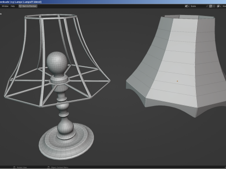
Task: Open the view layer dropdown icon
Action: (219, 6)
